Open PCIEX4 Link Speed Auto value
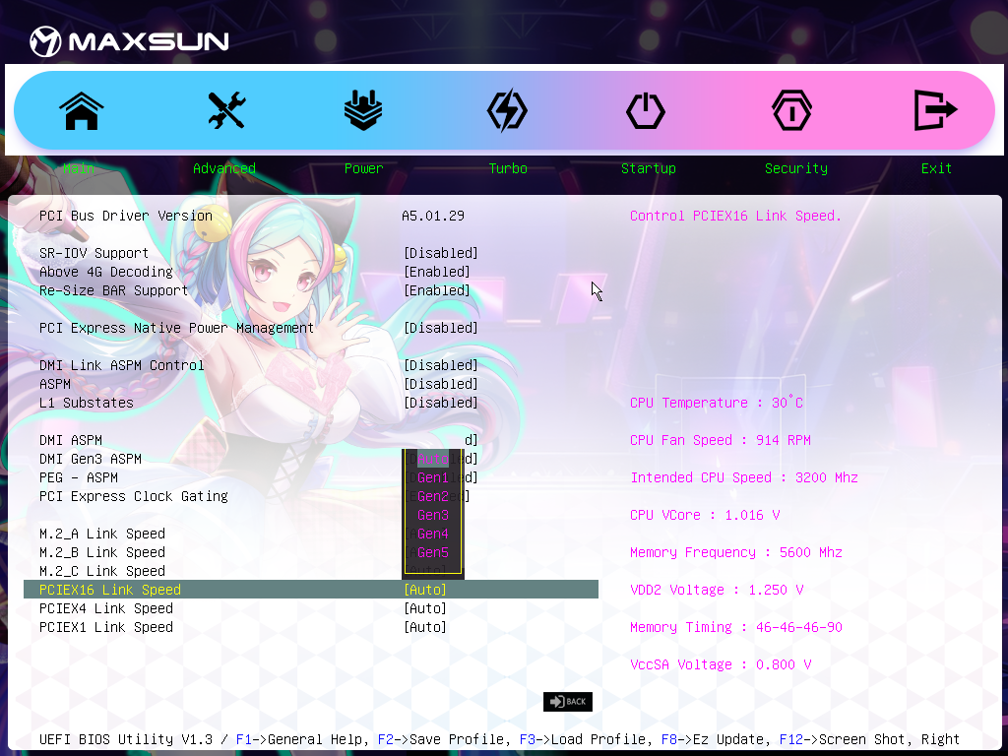The image size is (1008, 756). click(425, 608)
